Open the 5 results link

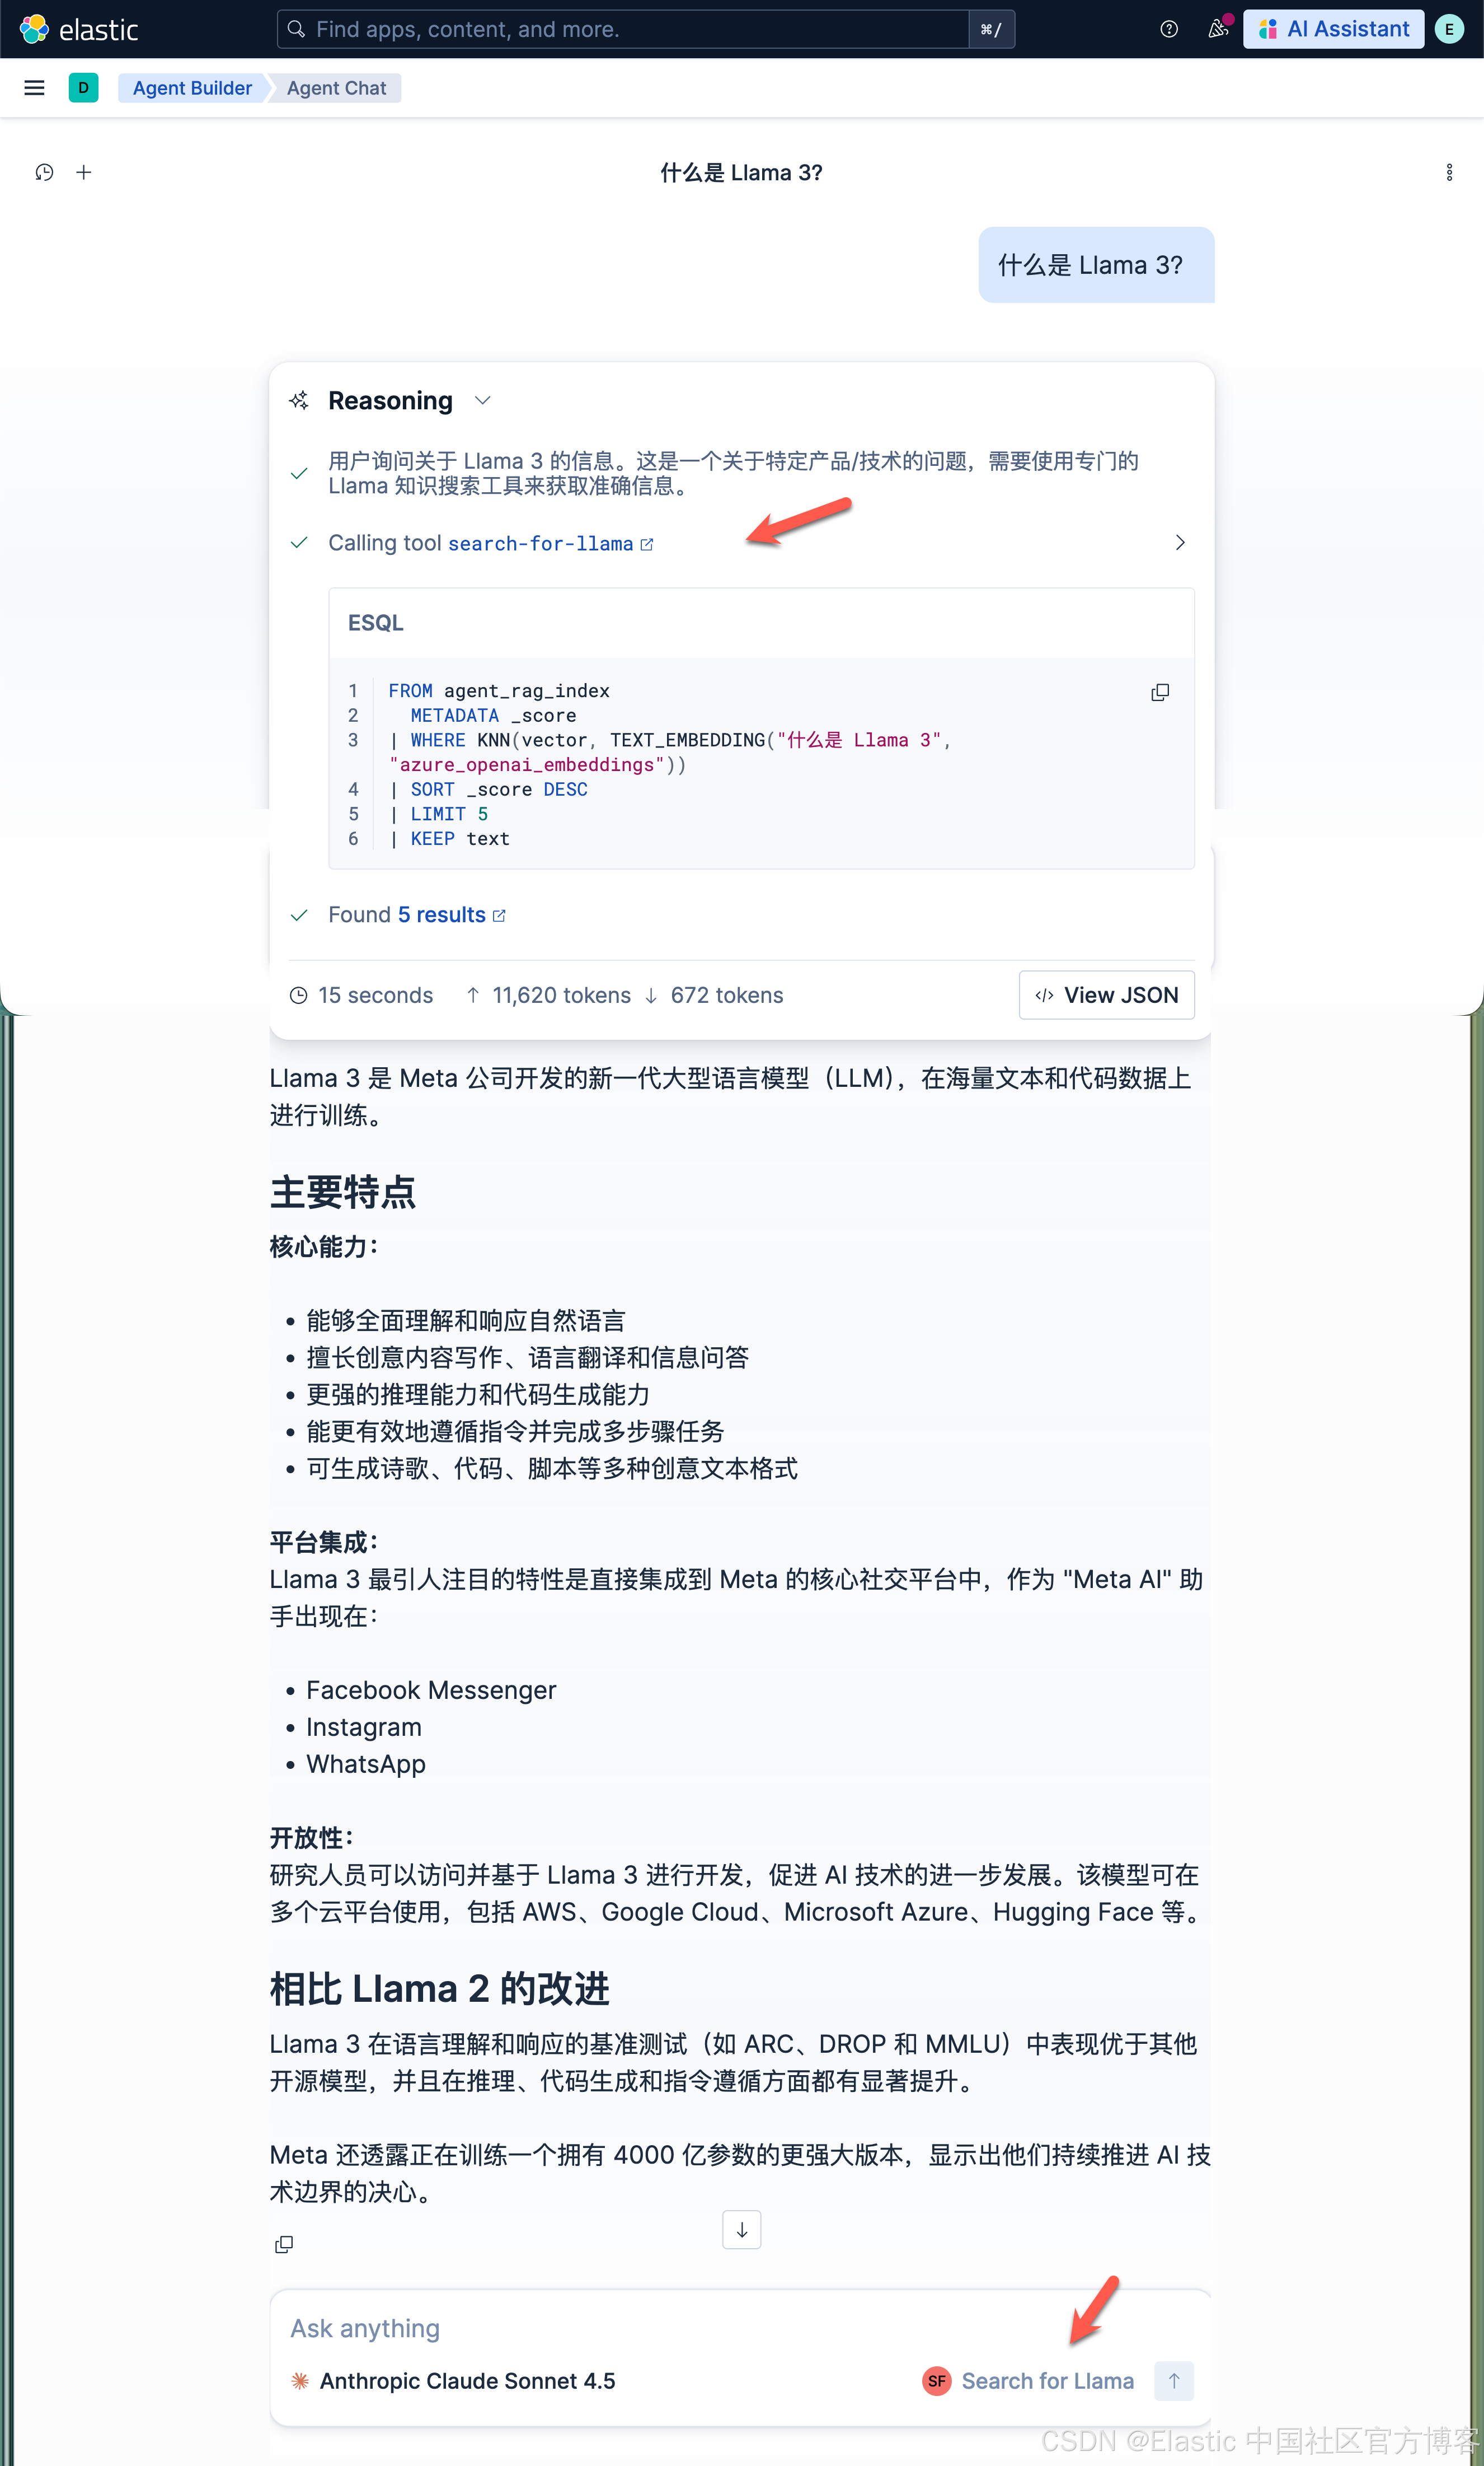pyautogui.click(x=441, y=914)
